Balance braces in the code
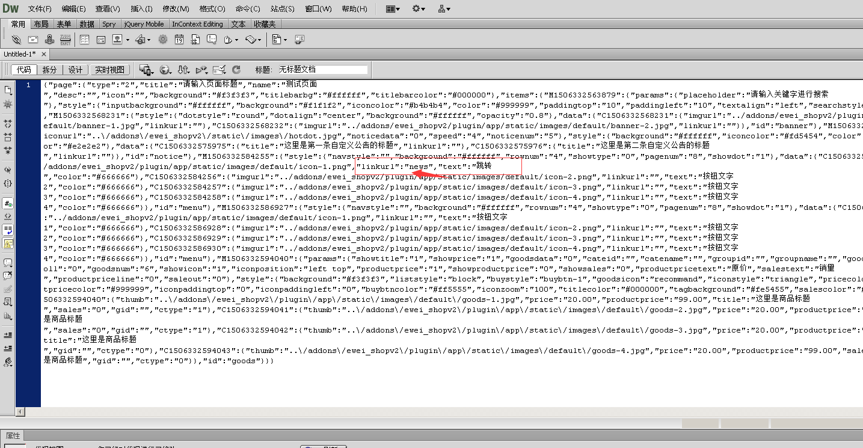 tap(8, 183)
